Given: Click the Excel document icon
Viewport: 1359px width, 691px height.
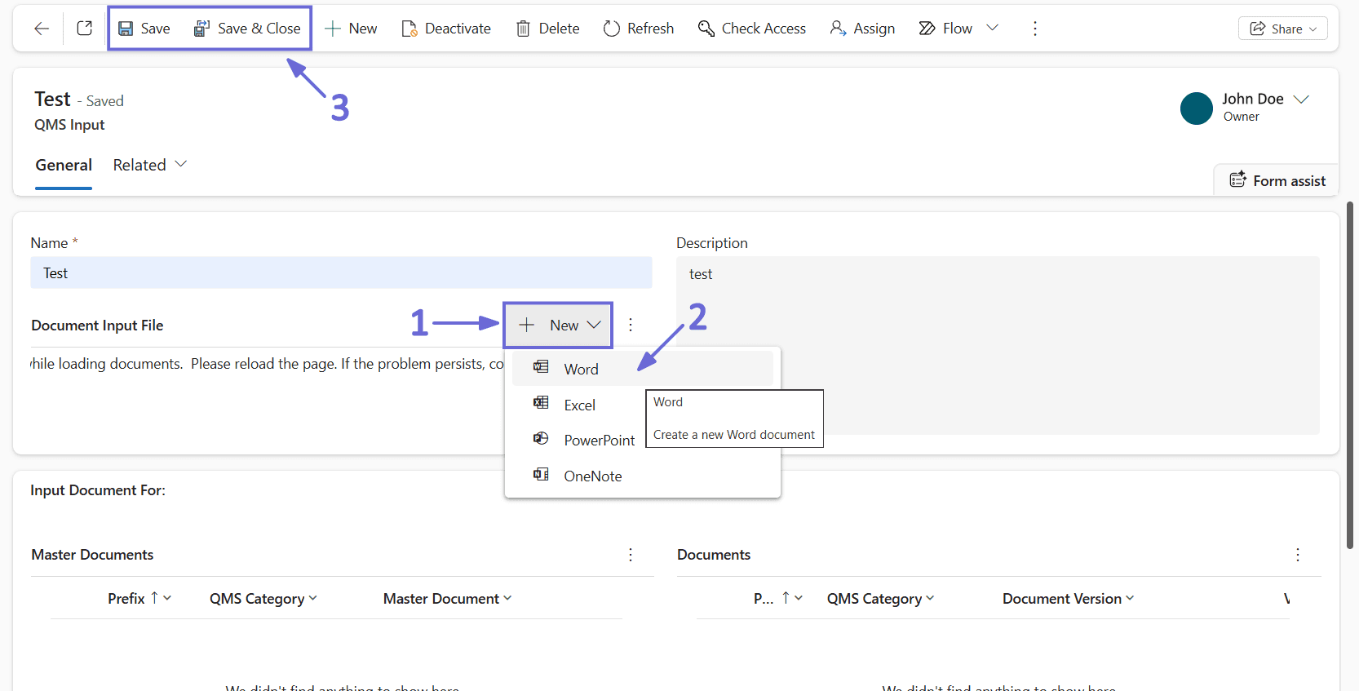Looking at the screenshot, I should [x=541, y=402].
